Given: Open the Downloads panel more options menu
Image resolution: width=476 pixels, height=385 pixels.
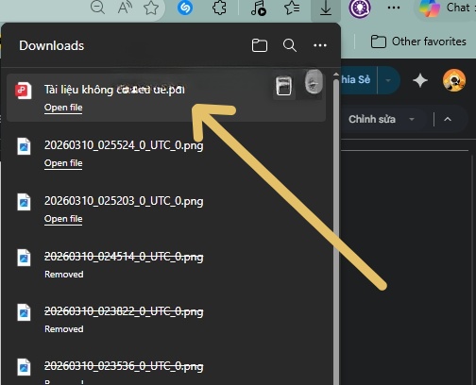Looking at the screenshot, I should coord(320,45).
